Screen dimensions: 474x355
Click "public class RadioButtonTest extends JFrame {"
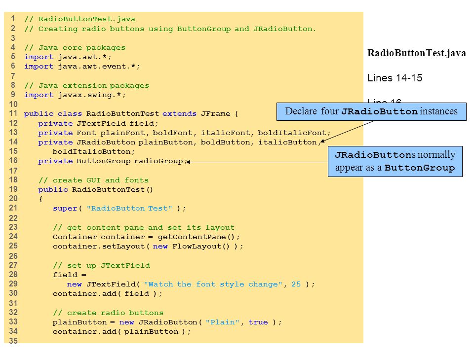tap(131, 114)
